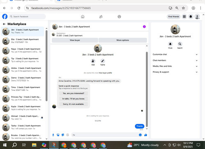Image resolution: width=205 pixels, height=149 pixels.
Task: Reload the page with refresh icon
Action: (x=19, y=8)
